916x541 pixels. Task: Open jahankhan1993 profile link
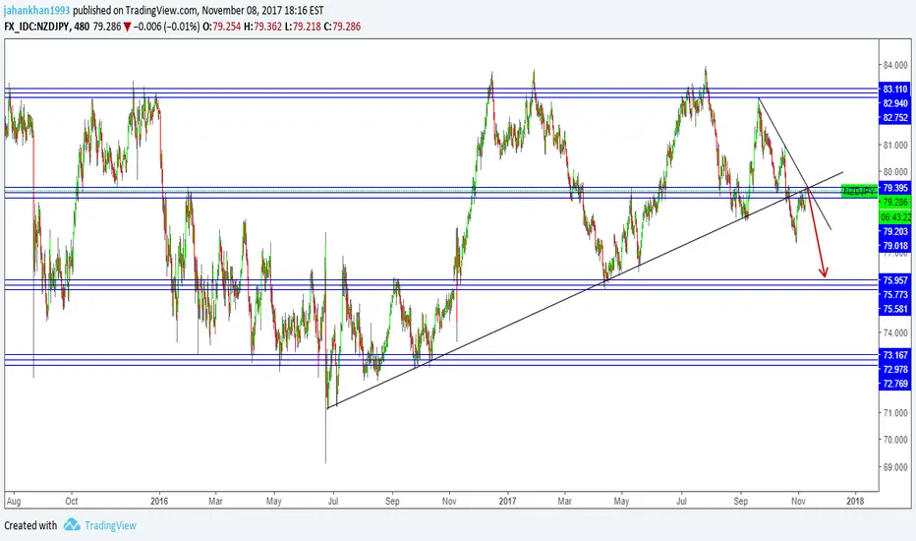(36, 11)
